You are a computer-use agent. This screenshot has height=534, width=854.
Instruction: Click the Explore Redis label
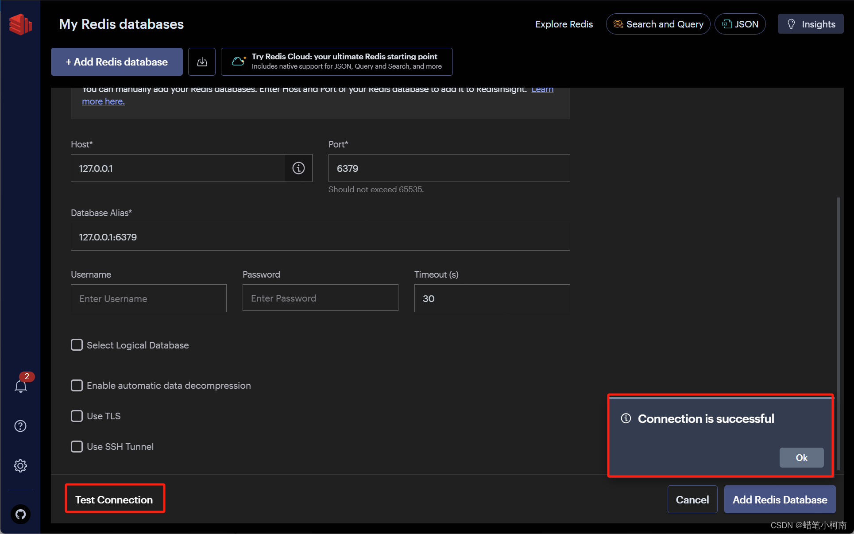pos(564,24)
